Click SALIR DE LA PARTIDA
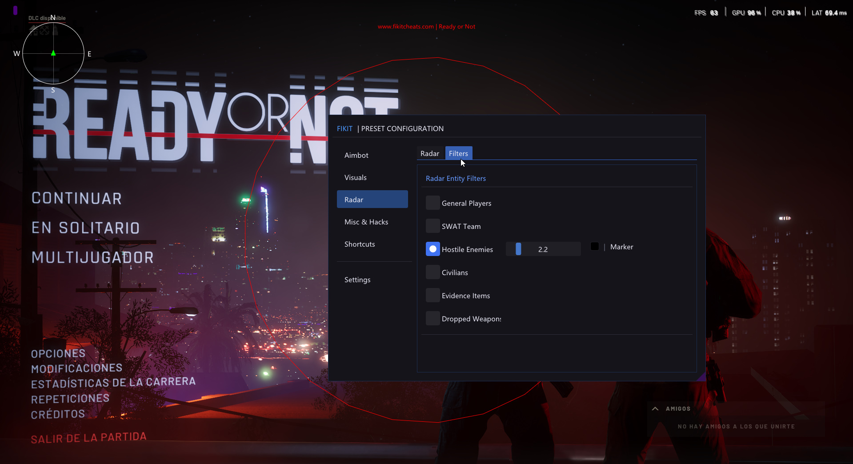853x464 pixels. click(88, 437)
